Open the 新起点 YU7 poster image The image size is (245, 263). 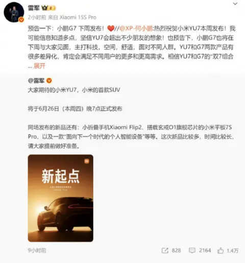point(61,198)
